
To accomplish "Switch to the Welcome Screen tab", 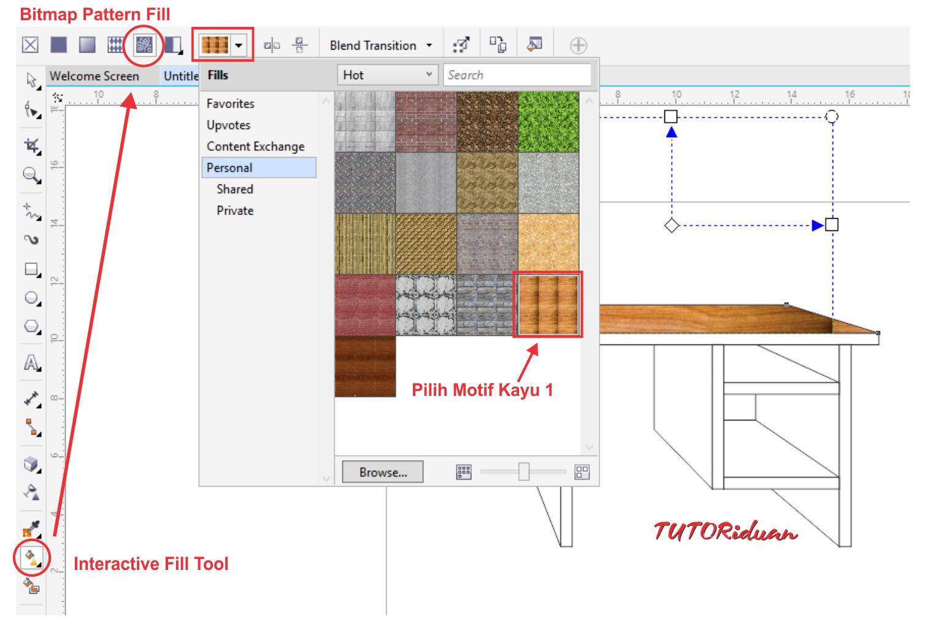I will (x=95, y=76).
